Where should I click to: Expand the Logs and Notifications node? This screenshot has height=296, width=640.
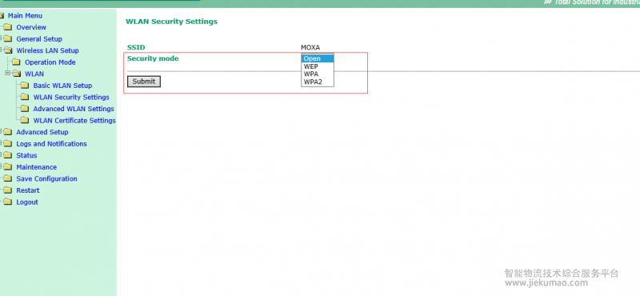(1, 143)
